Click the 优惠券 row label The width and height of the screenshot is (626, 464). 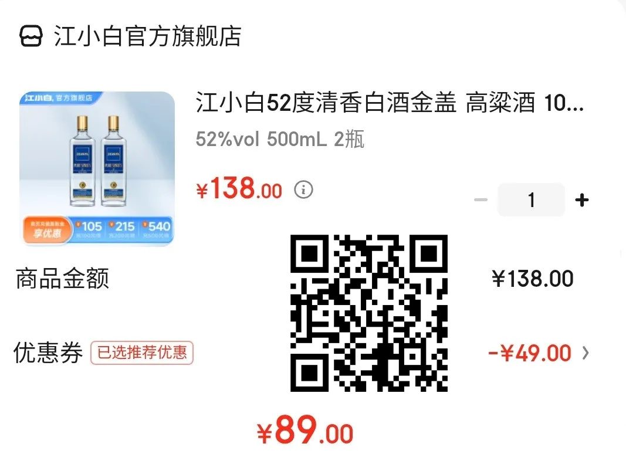pyautogui.click(x=48, y=353)
